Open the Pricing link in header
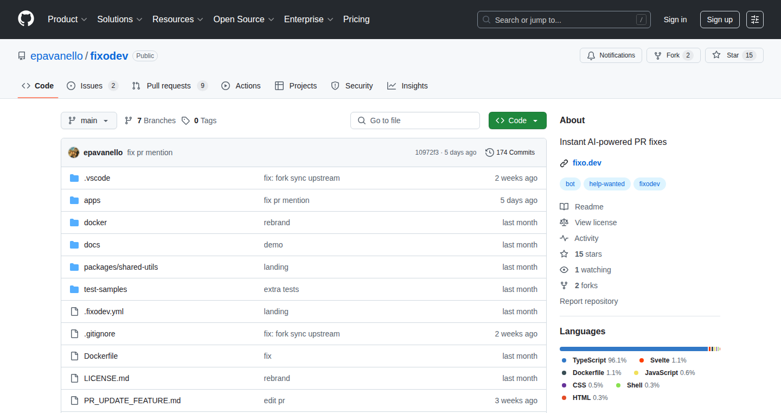This screenshot has height=413, width=781. point(356,19)
